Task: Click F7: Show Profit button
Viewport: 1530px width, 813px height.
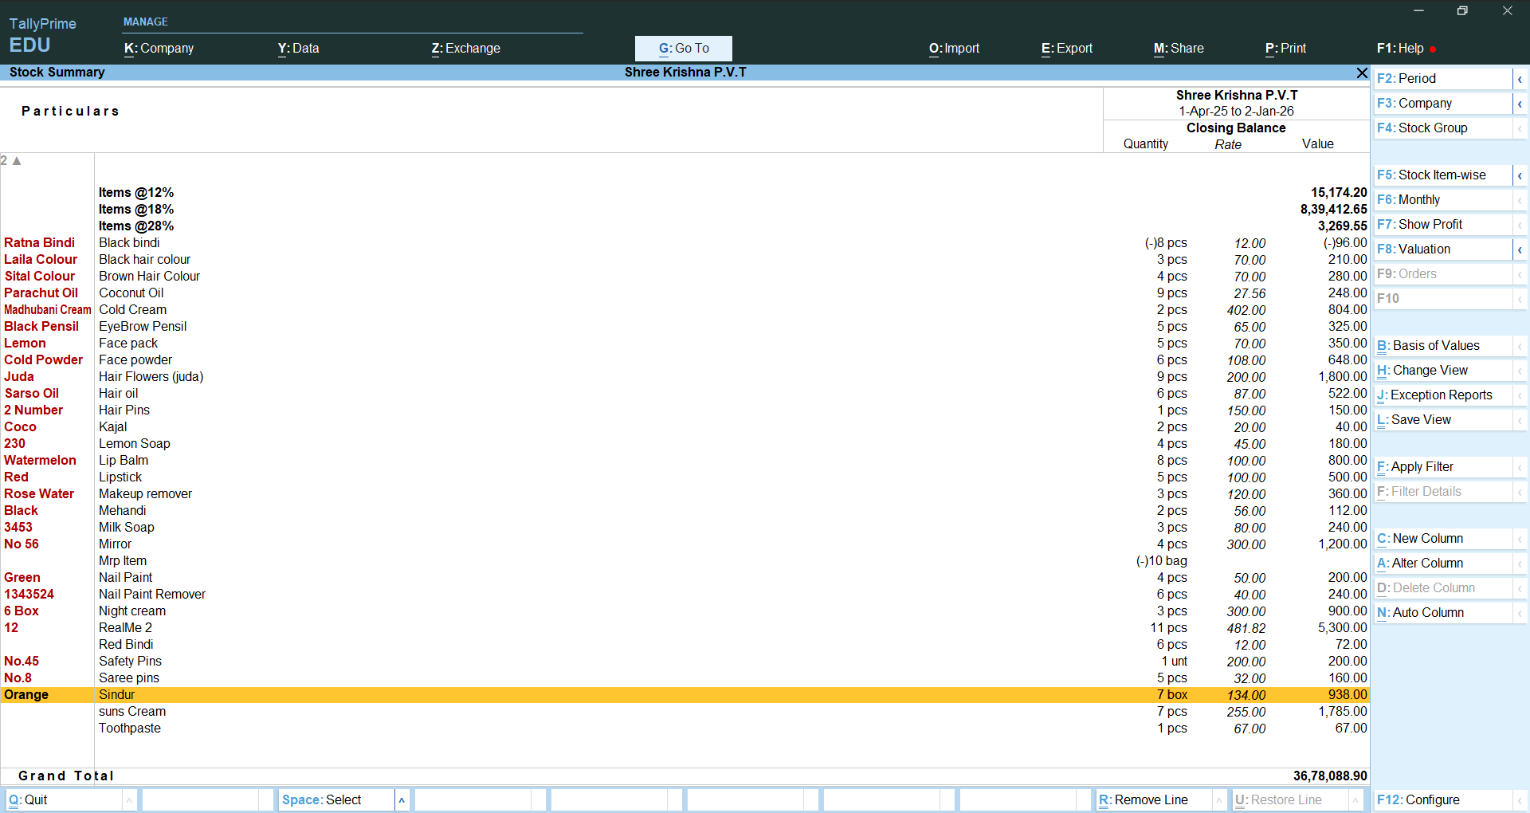Action: [1442, 225]
